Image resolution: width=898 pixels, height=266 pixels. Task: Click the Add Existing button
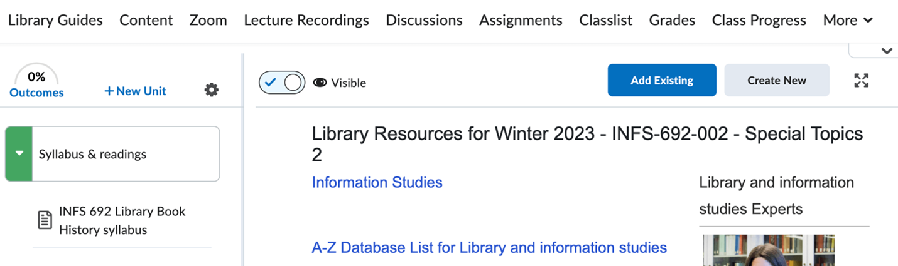point(662,80)
